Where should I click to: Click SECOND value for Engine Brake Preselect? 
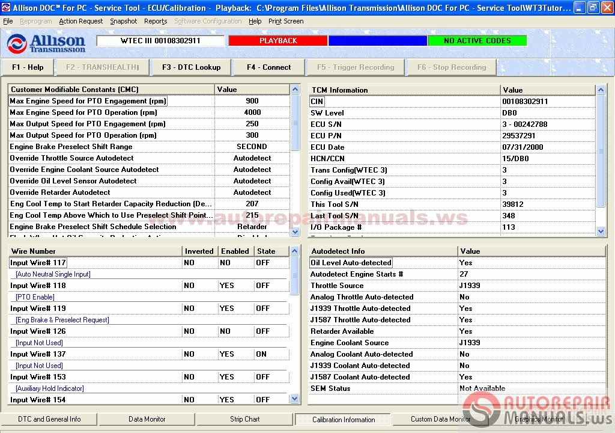click(252, 147)
